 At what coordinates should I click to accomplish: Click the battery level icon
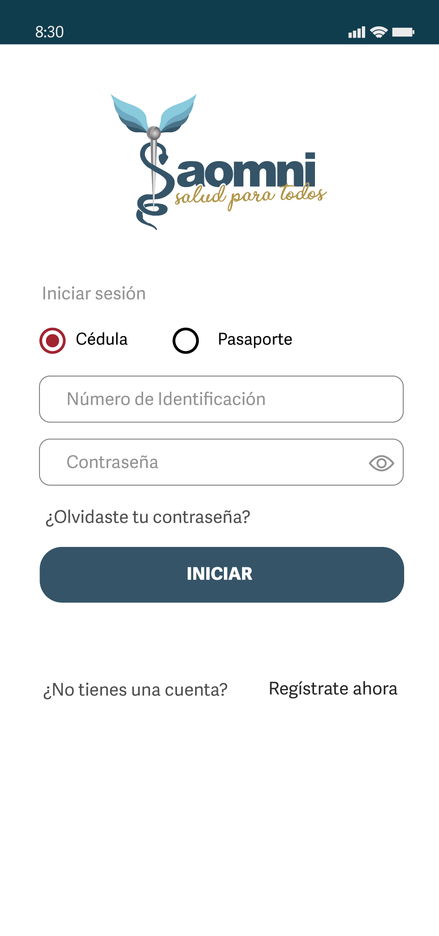pyautogui.click(x=403, y=32)
